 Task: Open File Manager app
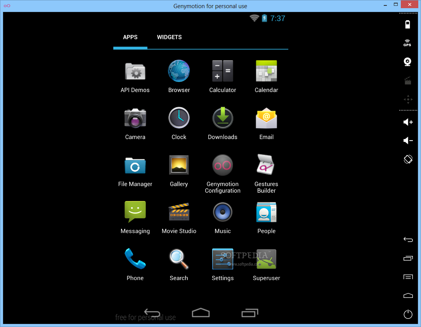135,172
